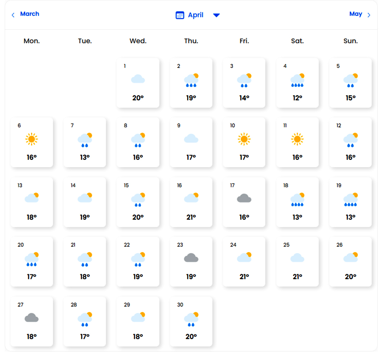Click the sun icon on April 10

244,139
